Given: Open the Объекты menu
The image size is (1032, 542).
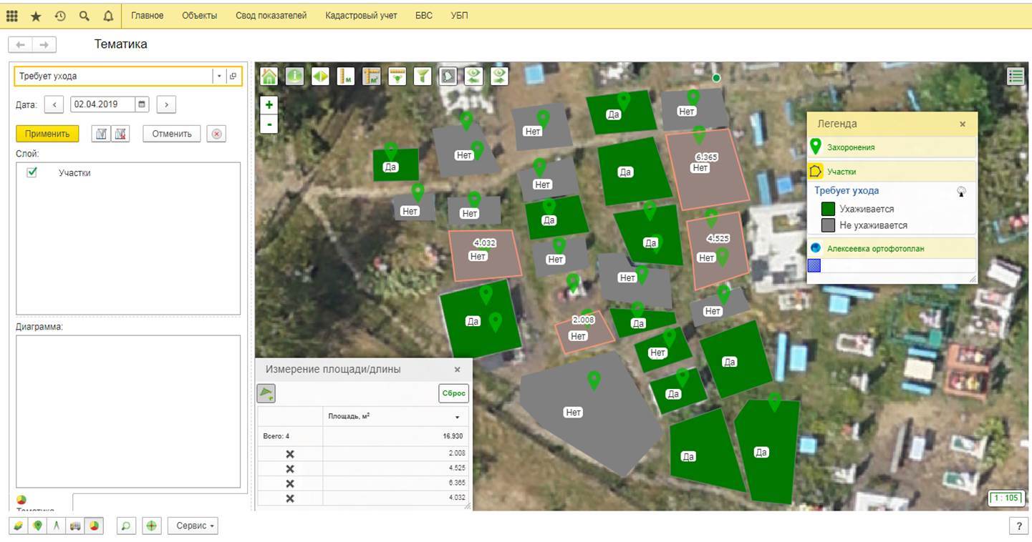Looking at the screenshot, I should (x=200, y=15).
